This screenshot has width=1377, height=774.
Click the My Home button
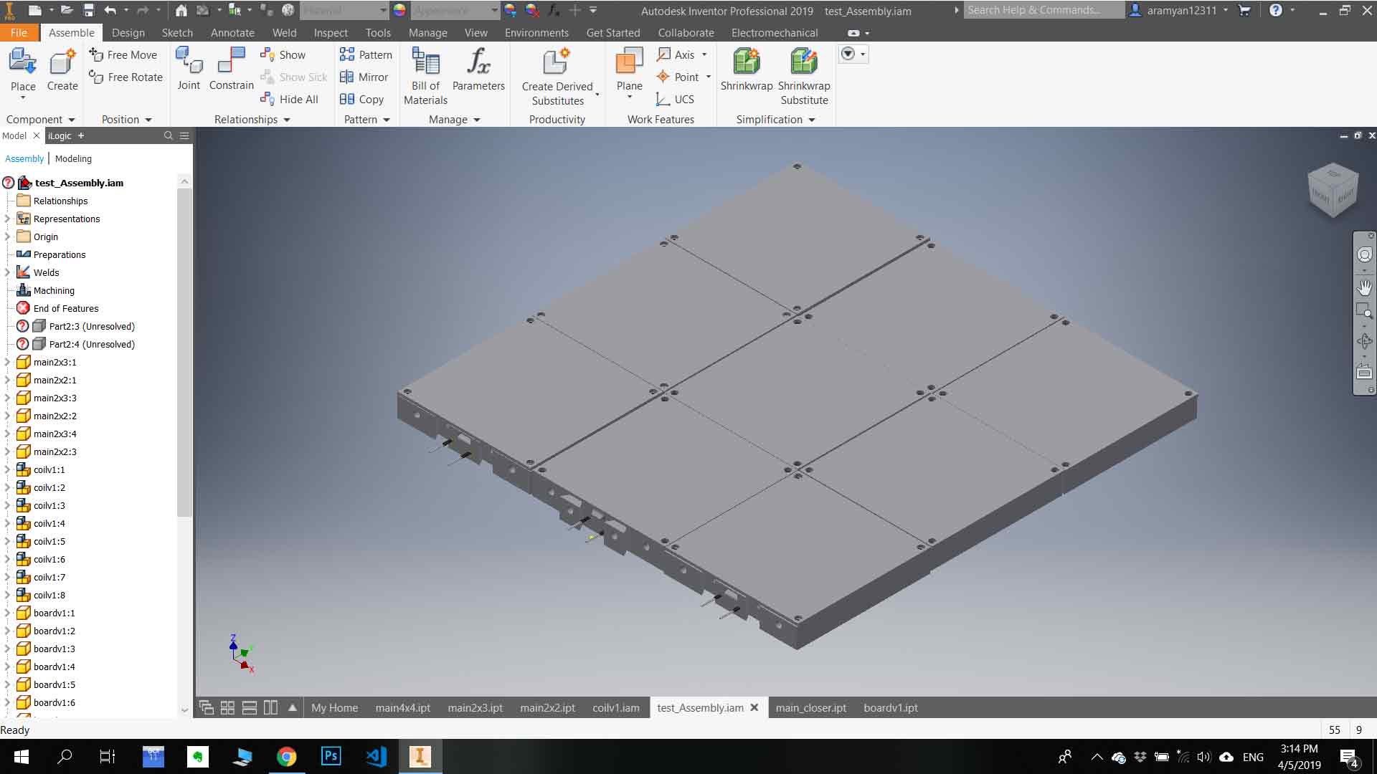(334, 707)
